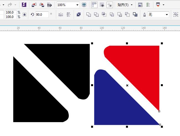Click the Back minus front icon

127,14
